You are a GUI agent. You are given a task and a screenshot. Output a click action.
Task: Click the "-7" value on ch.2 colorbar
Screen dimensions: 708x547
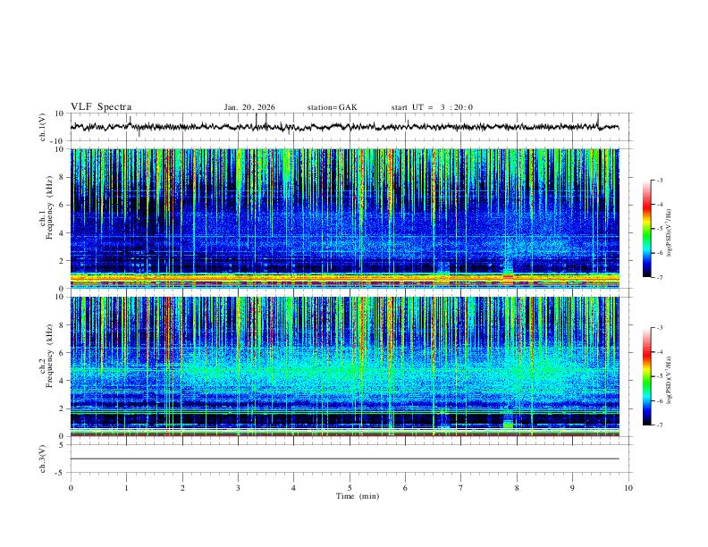[x=660, y=425]
